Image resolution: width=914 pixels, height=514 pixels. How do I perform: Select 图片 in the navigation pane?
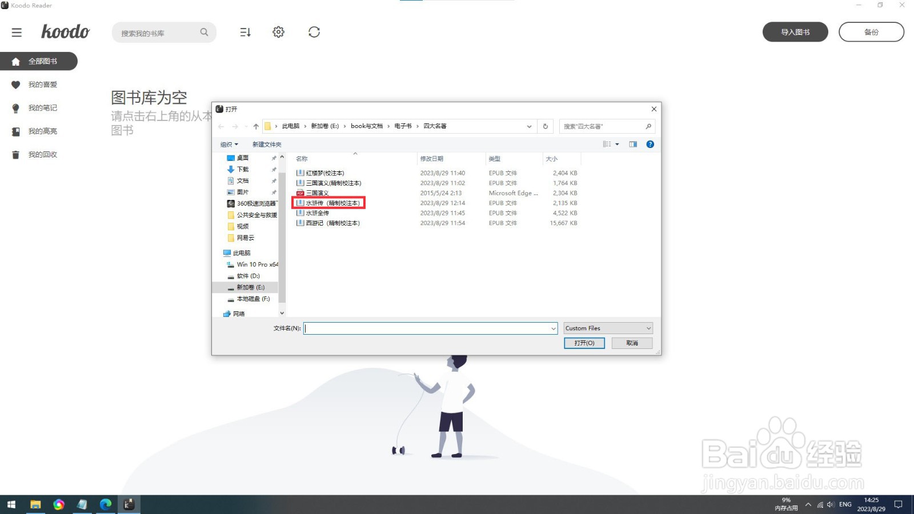[x=242, y=192]
